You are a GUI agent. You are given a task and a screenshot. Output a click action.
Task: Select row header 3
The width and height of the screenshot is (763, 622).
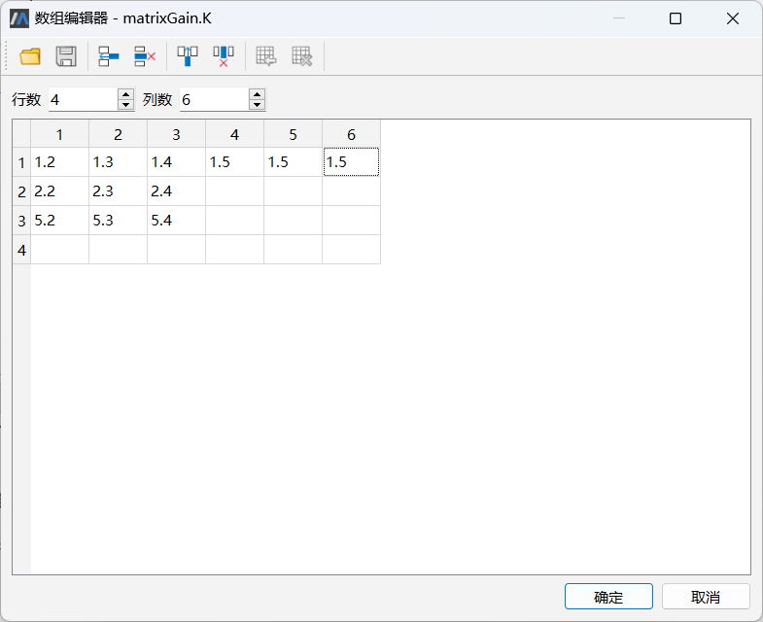tap(21, 221)
